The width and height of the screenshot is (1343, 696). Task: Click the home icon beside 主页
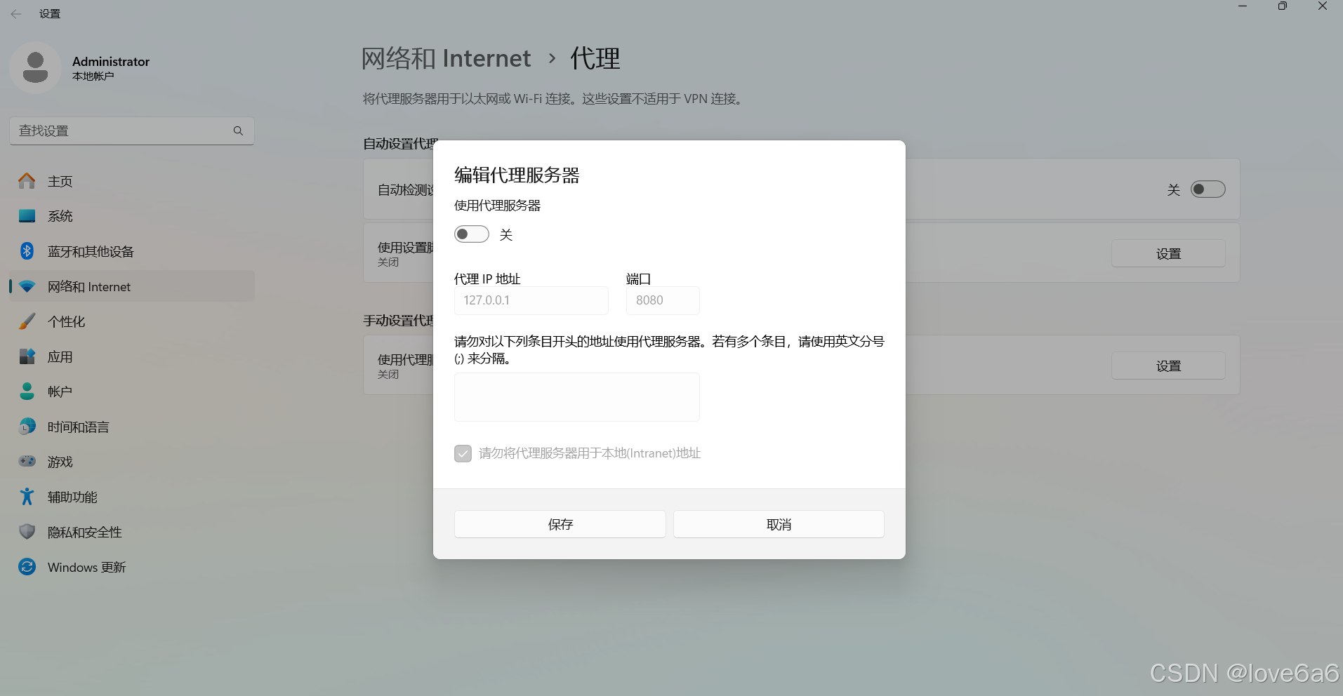pos(27,181)
